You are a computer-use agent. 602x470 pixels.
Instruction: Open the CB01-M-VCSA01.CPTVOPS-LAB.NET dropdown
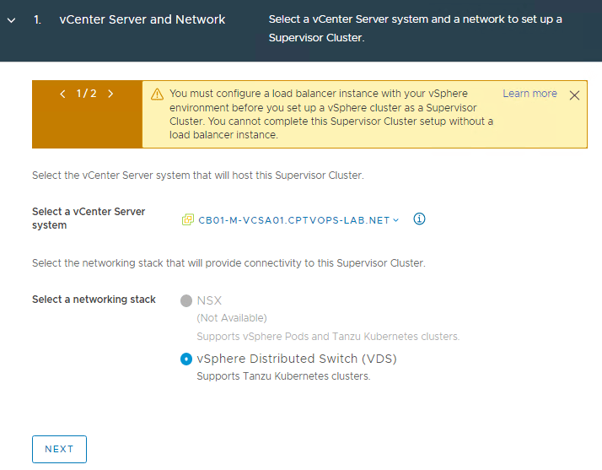293,220
